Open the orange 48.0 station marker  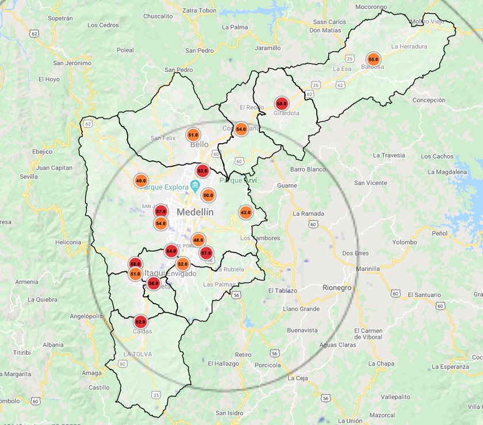(x=198, y=240)
